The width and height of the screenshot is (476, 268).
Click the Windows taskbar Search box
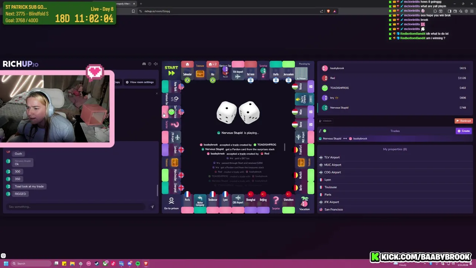coord(30,264)
